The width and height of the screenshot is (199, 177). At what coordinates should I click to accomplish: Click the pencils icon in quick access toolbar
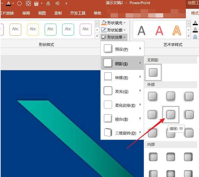point(36,3)
